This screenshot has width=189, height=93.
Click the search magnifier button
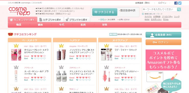[x=179, y=9]
